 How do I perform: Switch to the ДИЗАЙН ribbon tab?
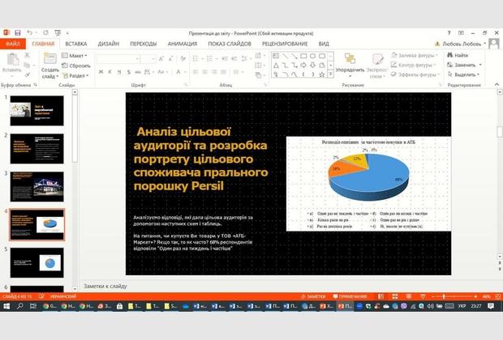tap(109, 44)
